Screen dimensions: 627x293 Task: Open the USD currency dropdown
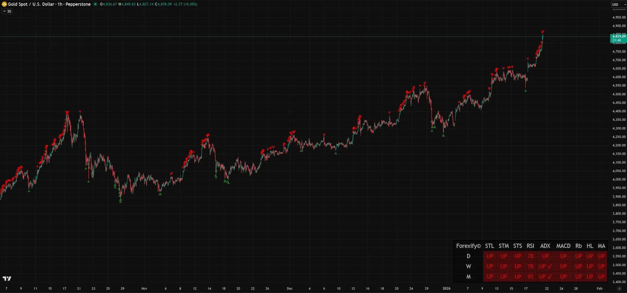coord(619,4)
